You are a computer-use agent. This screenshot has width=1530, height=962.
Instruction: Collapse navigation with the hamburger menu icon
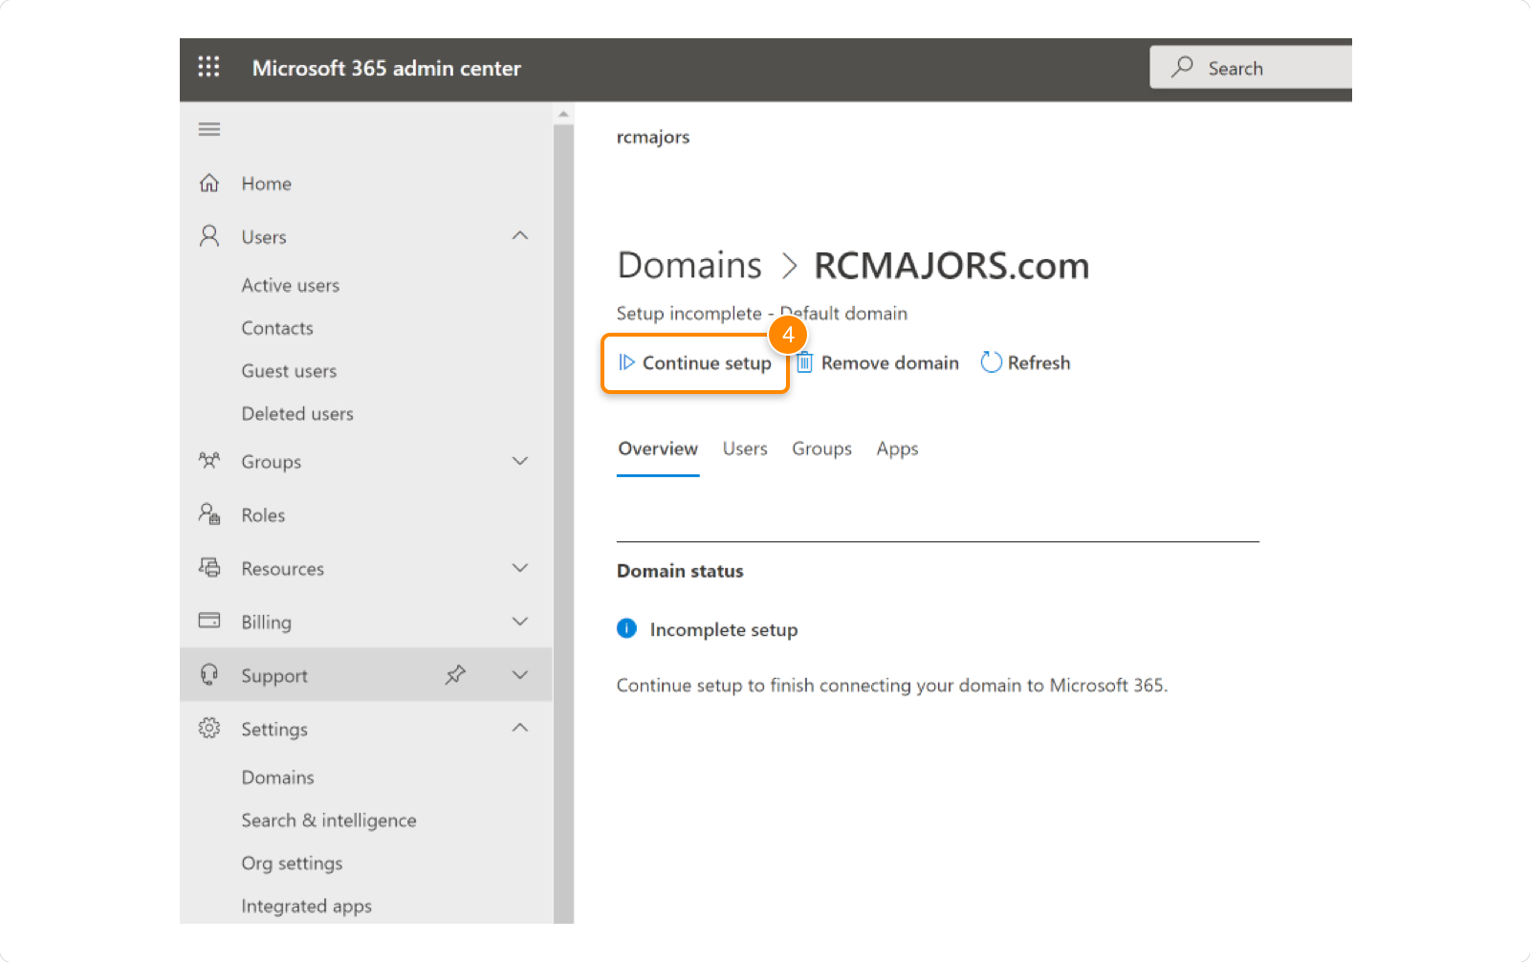click(x=209, y=129)
